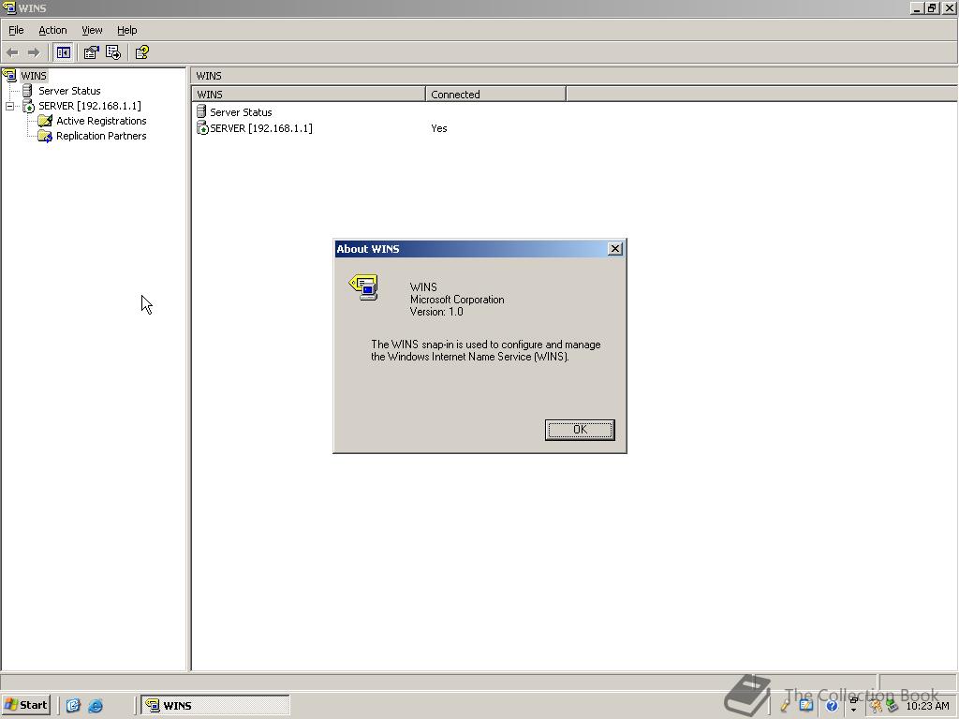The image size is (959, 719).
Task: Click the writing pad icon in taskbar
Action: [805, 706]
